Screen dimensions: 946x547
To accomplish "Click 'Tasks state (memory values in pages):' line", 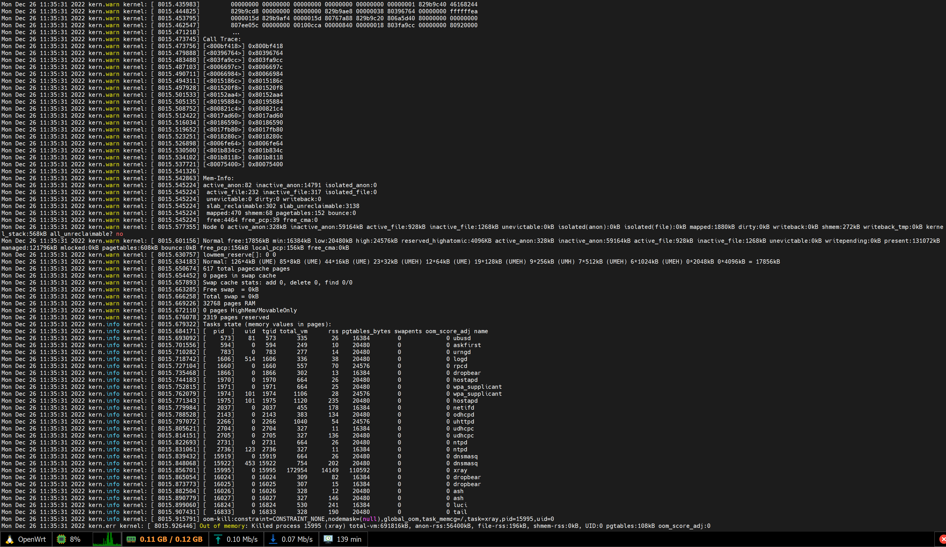I will tap(267, 324).
